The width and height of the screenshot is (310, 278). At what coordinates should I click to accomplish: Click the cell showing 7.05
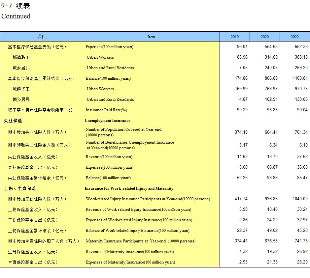pos(243,68)
